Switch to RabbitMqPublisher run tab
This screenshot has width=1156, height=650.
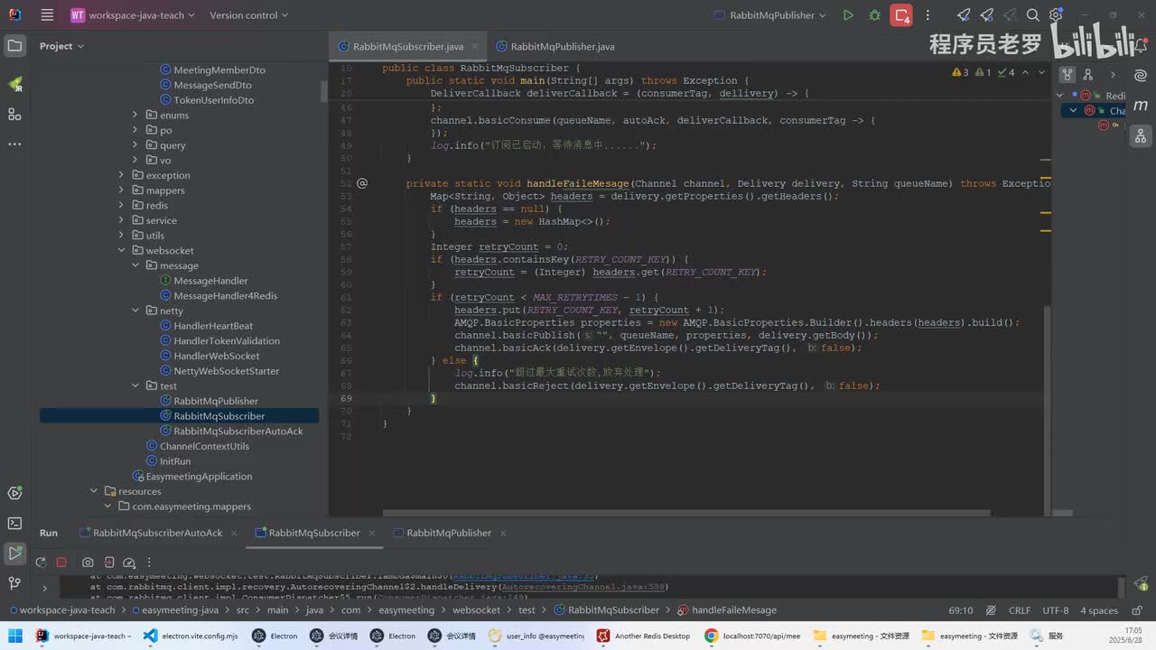[442, 533]
